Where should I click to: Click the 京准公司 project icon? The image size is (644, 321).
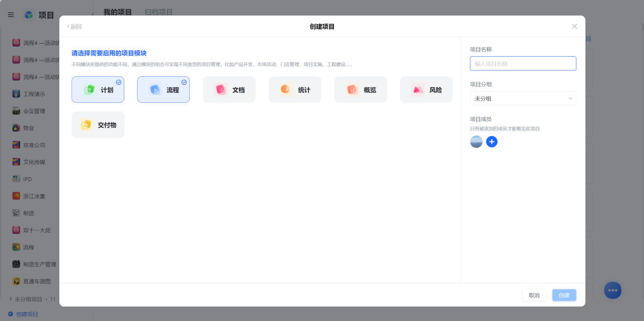(x=16, y=145)
